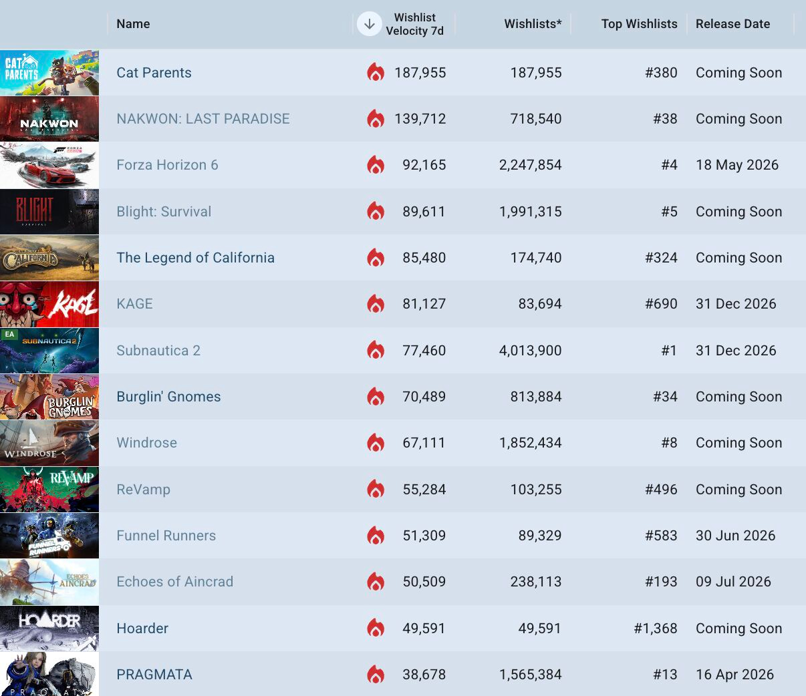Viewport: 806px width, 696px height.
Task: Click the Funnel Runners thumbnail
Action: click(x=49, y=536)
